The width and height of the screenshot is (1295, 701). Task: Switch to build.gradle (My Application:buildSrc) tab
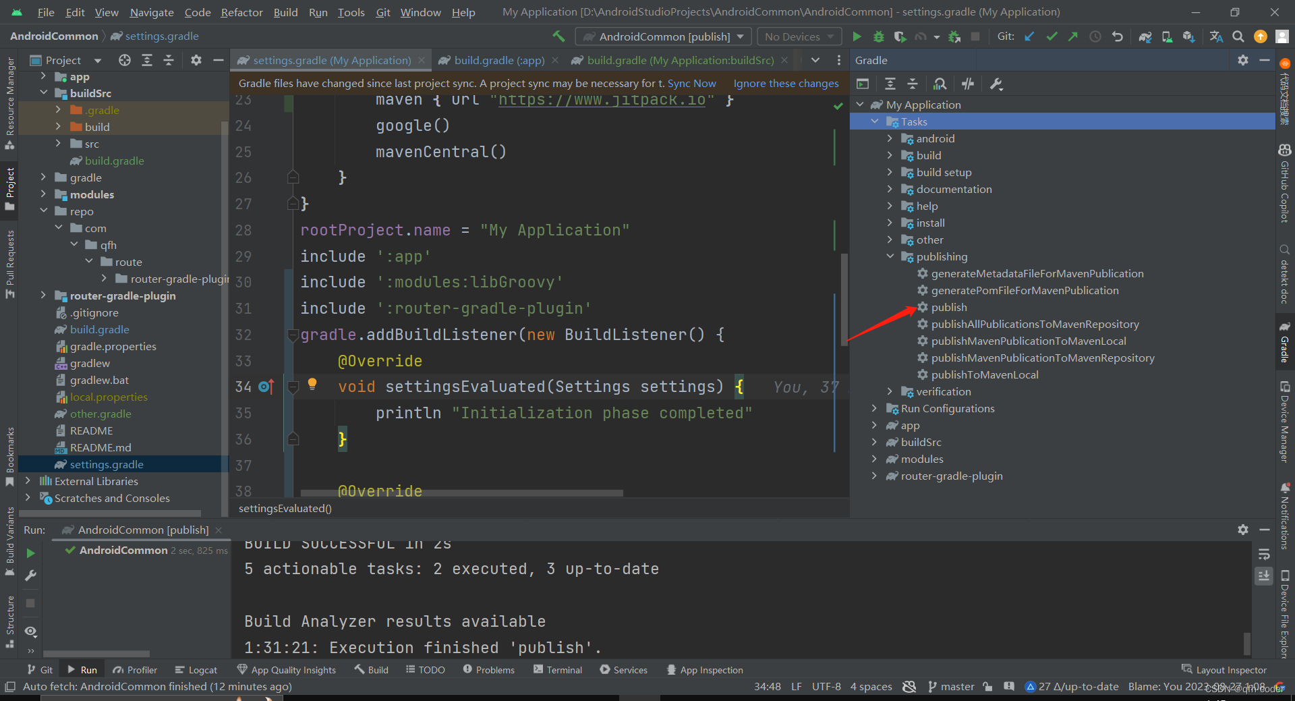pyautogui.click(x=680, y=60)
